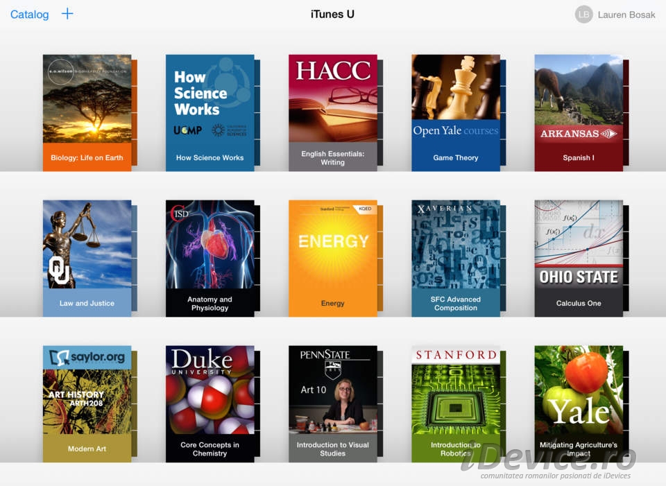This screenshot has height=486, width=666.
Task: Open saylor.org Modern Art course
Action: click(x=87, y=404)
